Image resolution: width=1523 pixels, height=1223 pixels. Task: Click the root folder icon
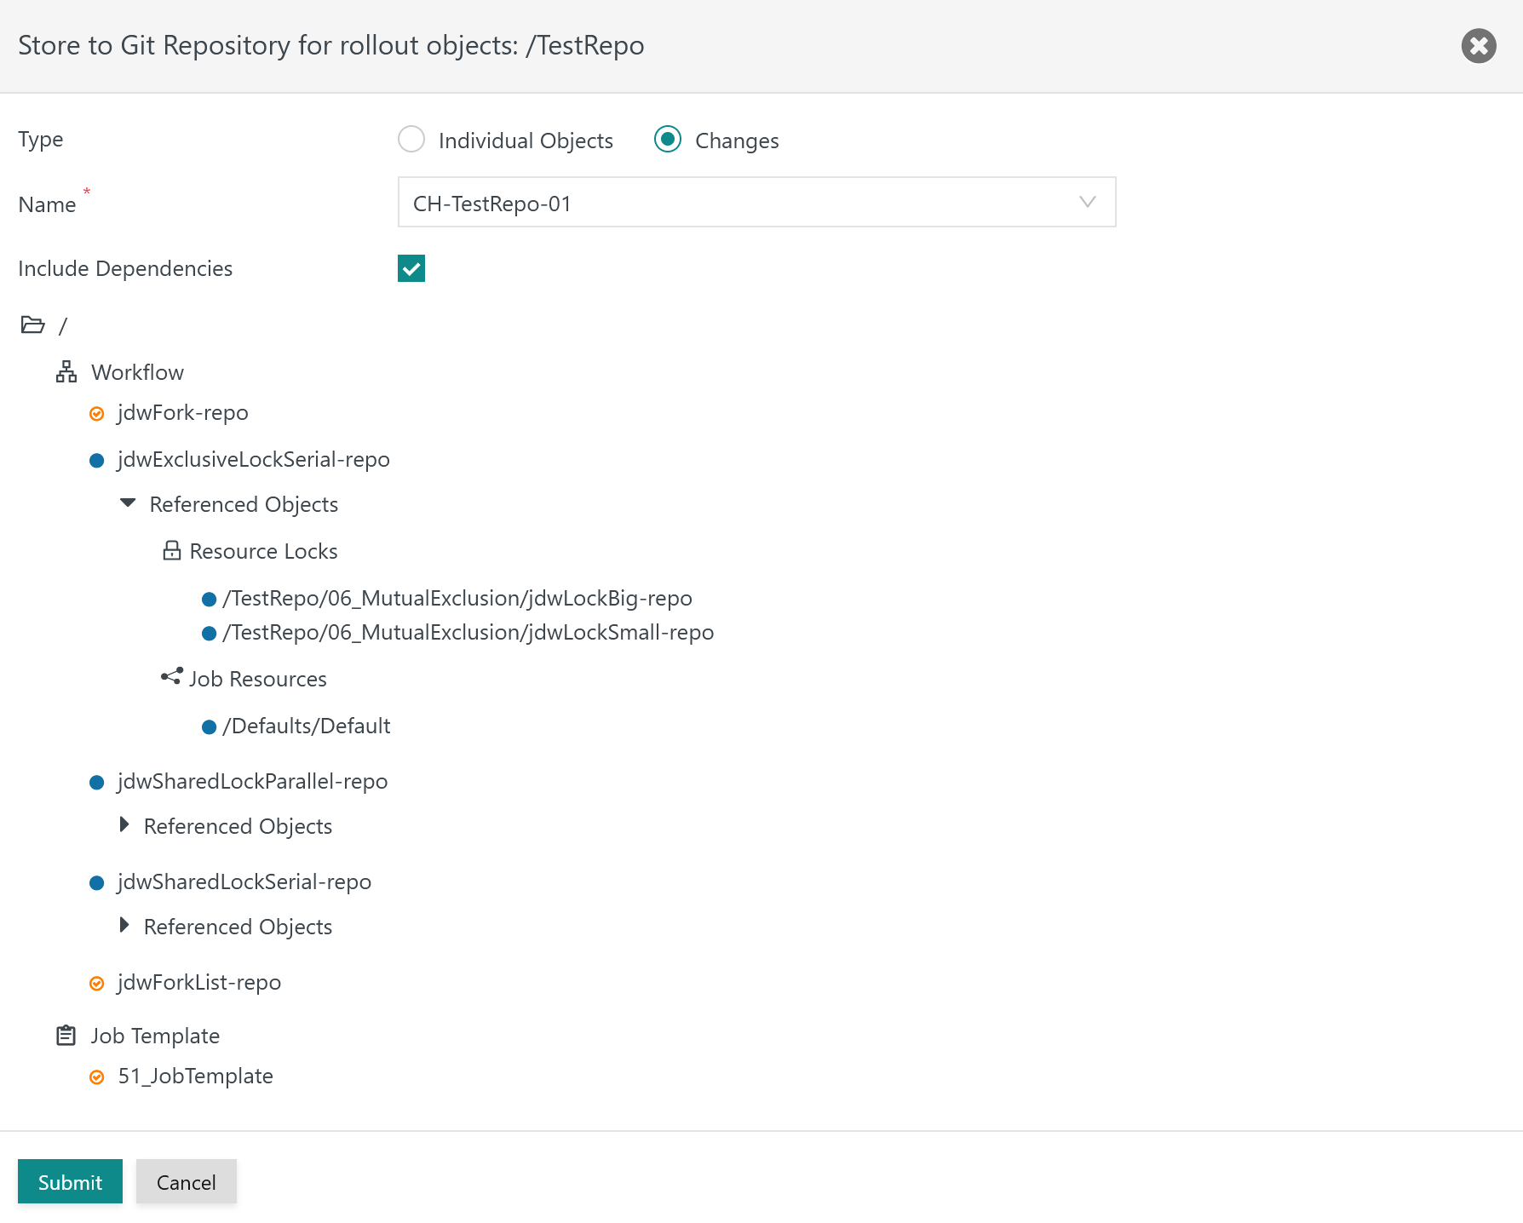[32, 324]
